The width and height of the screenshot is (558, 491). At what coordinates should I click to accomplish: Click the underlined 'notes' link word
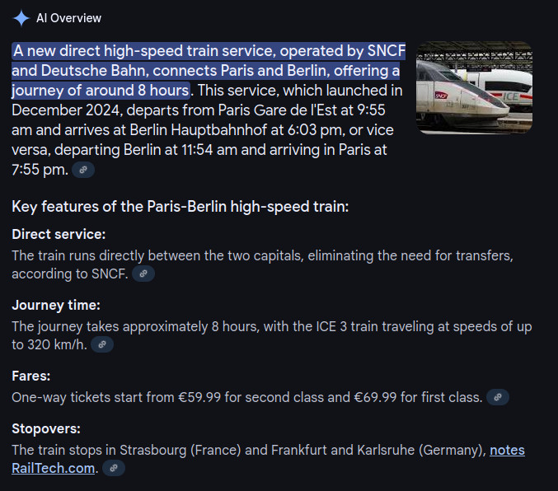click(507, 450)
